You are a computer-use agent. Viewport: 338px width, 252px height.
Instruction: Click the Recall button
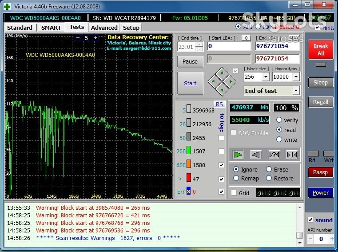(321, 102)
